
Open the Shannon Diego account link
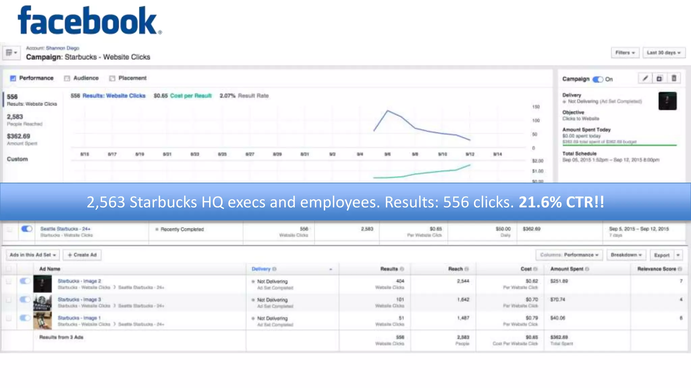coord(63,48)
